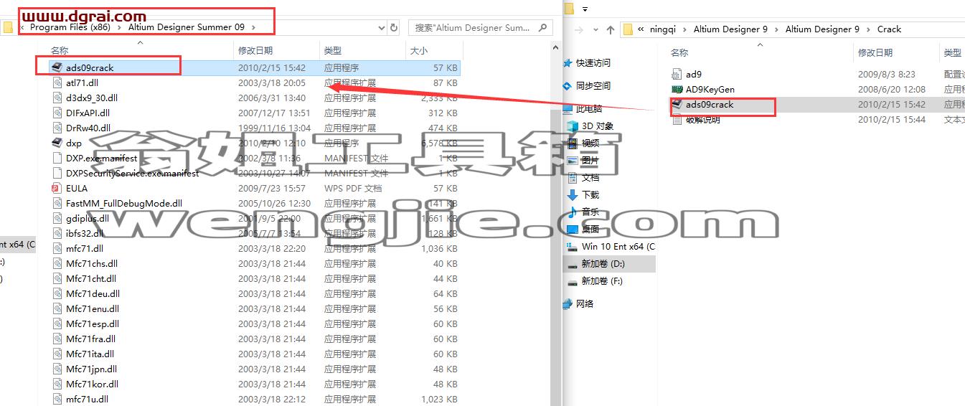Select 文档 in navigation pane
This screenshot has width=965, height=406.
click(x=590, y=178)
